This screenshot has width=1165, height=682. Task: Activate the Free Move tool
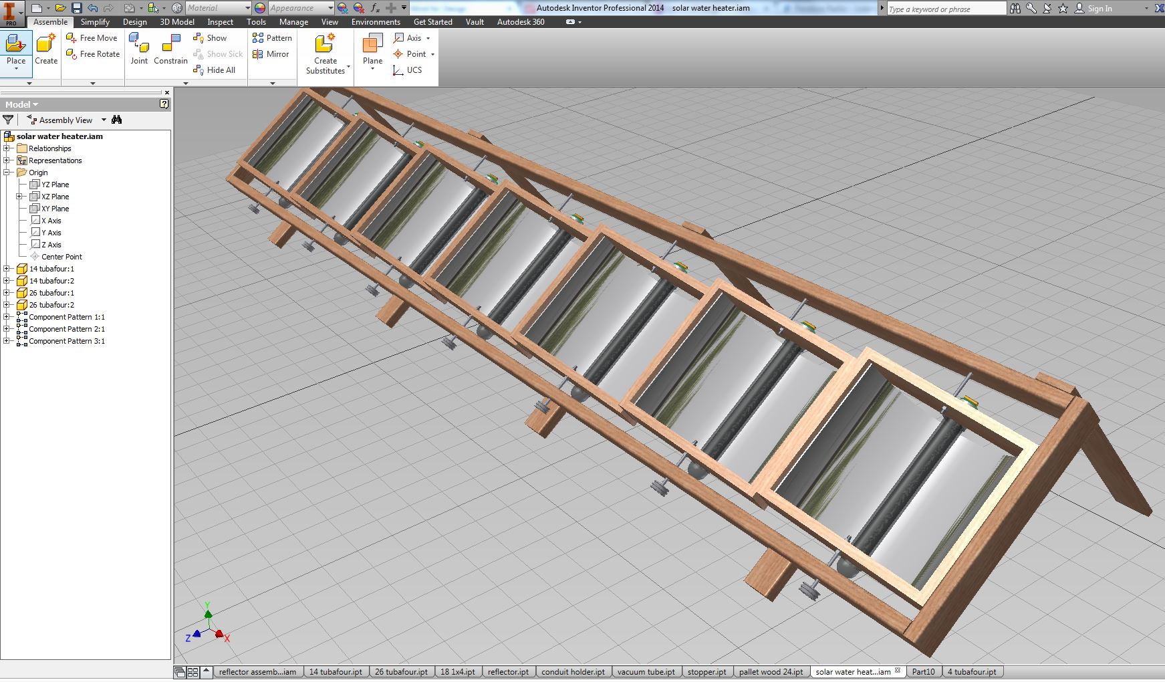point(92,38)
